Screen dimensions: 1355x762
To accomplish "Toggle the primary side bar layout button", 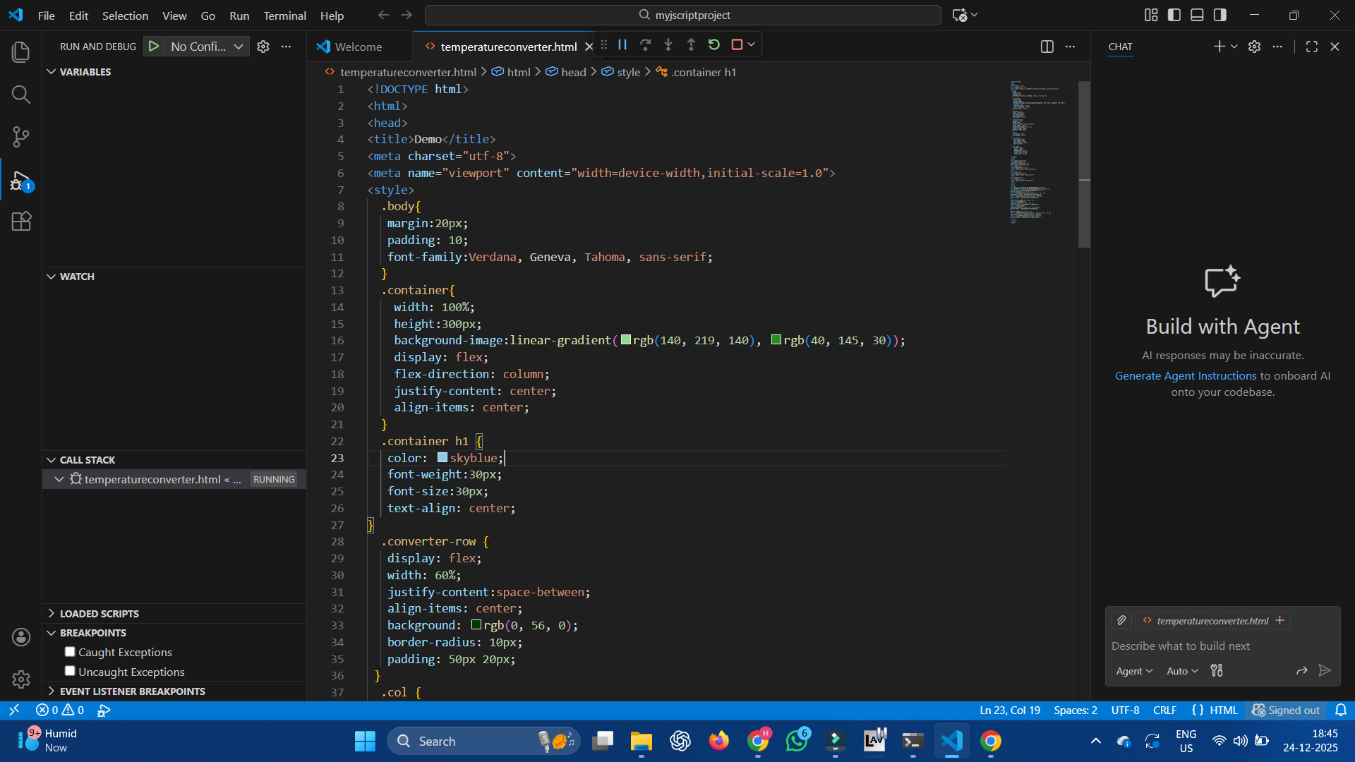I will tap(1174, 15).
